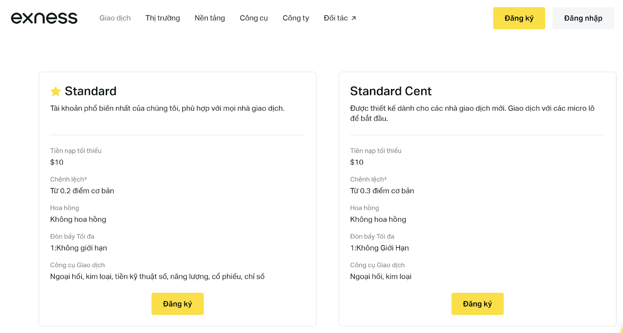
Task: Click the Standard card description text
Action: pos(167,108)
